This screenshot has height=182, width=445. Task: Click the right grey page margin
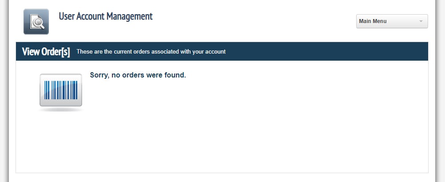(441, 91)
